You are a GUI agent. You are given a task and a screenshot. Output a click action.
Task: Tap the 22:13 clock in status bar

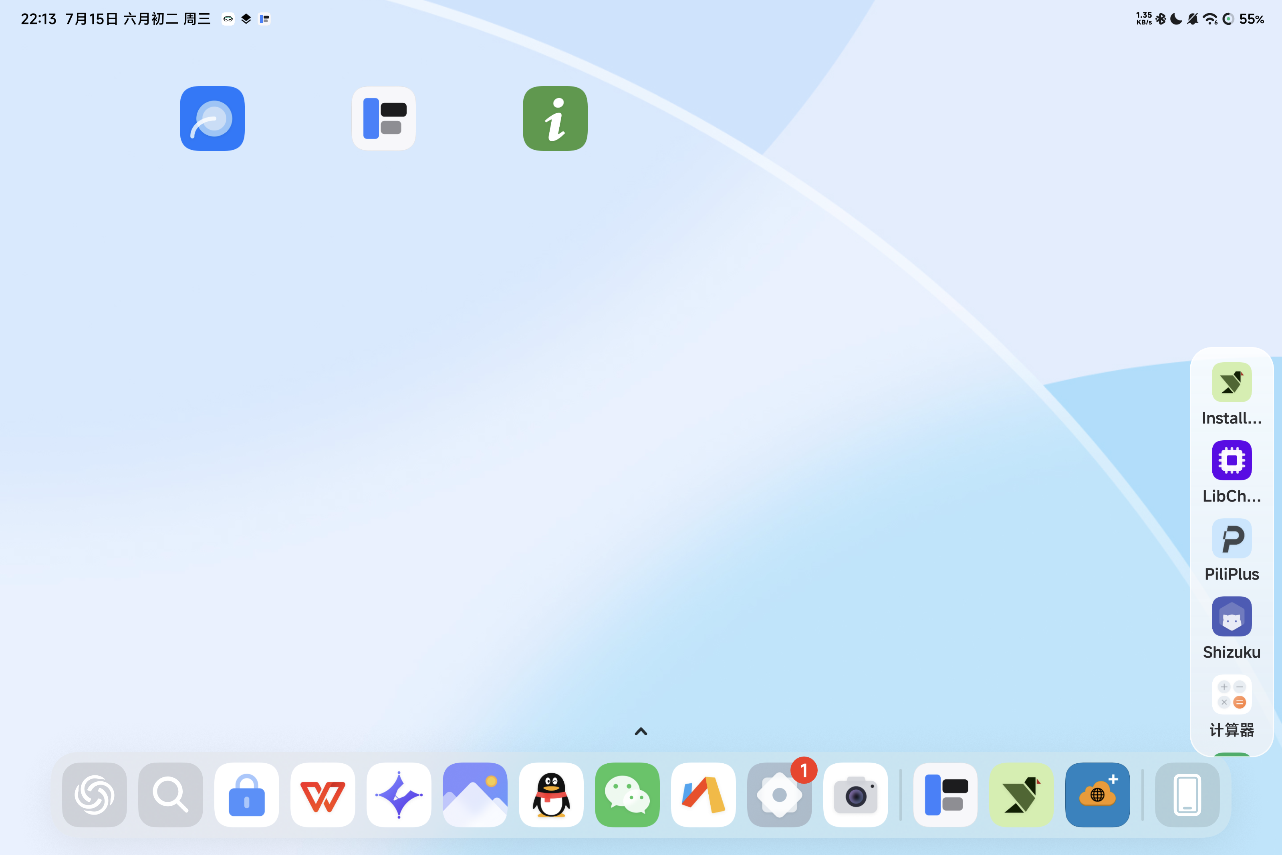(39, 19)
